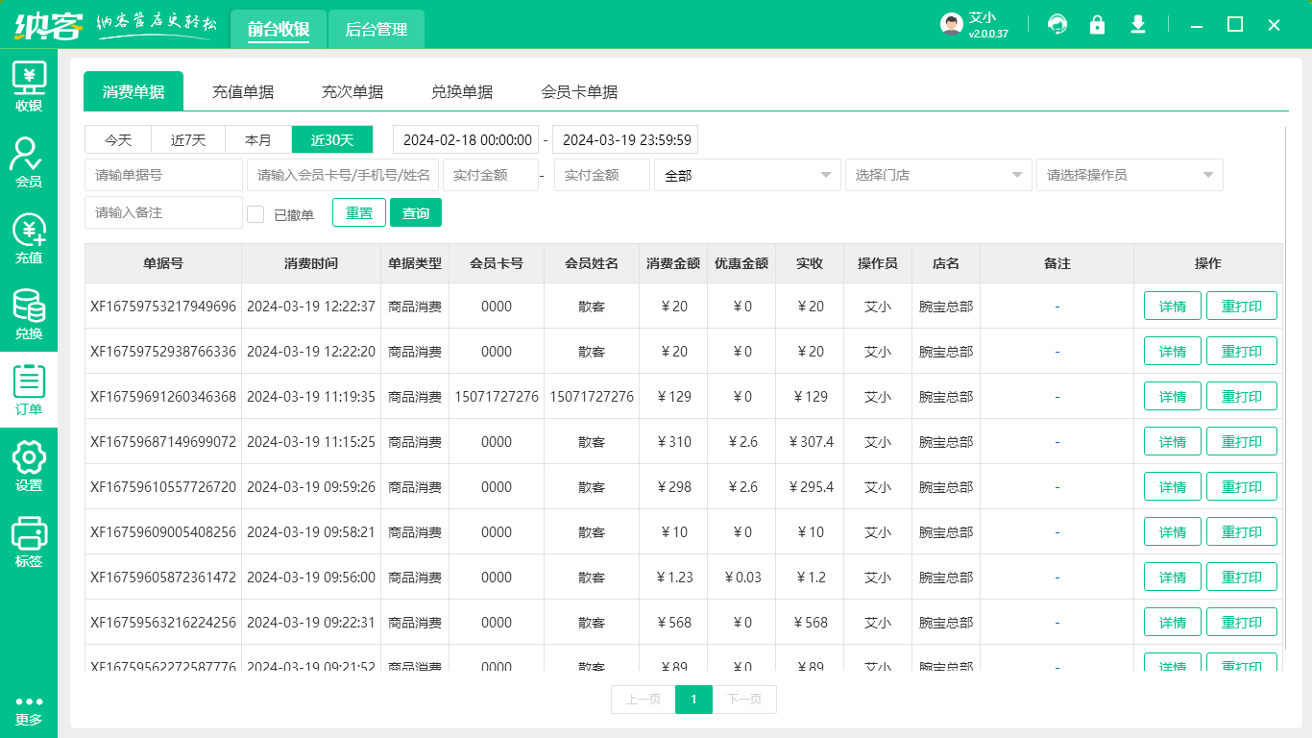Click the download icon in title bar
This screenshot has width=1312, height=738.
point(1138,24)
